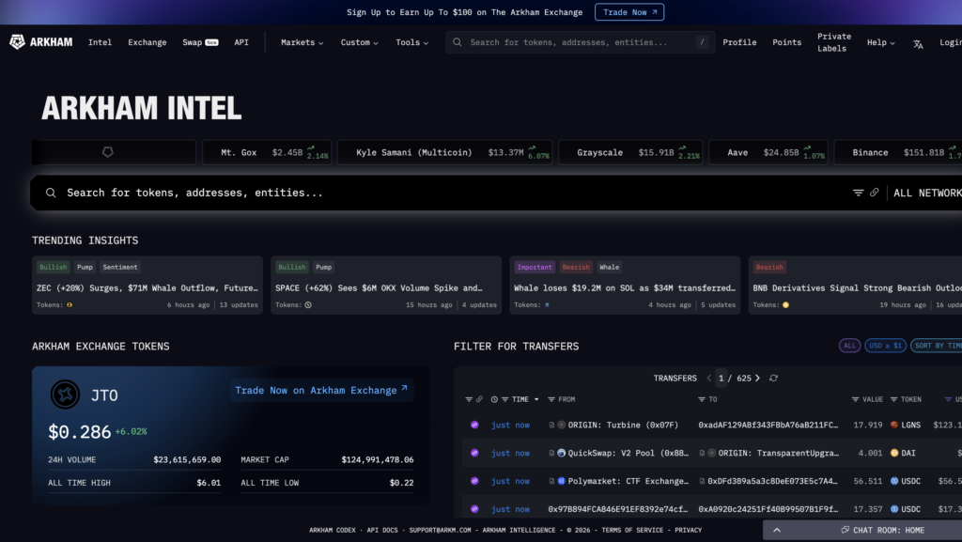Image resolution: width=962 pixels, height=542 pixels.
Task: Click the language translate icon
Action: tap(918, 43)
